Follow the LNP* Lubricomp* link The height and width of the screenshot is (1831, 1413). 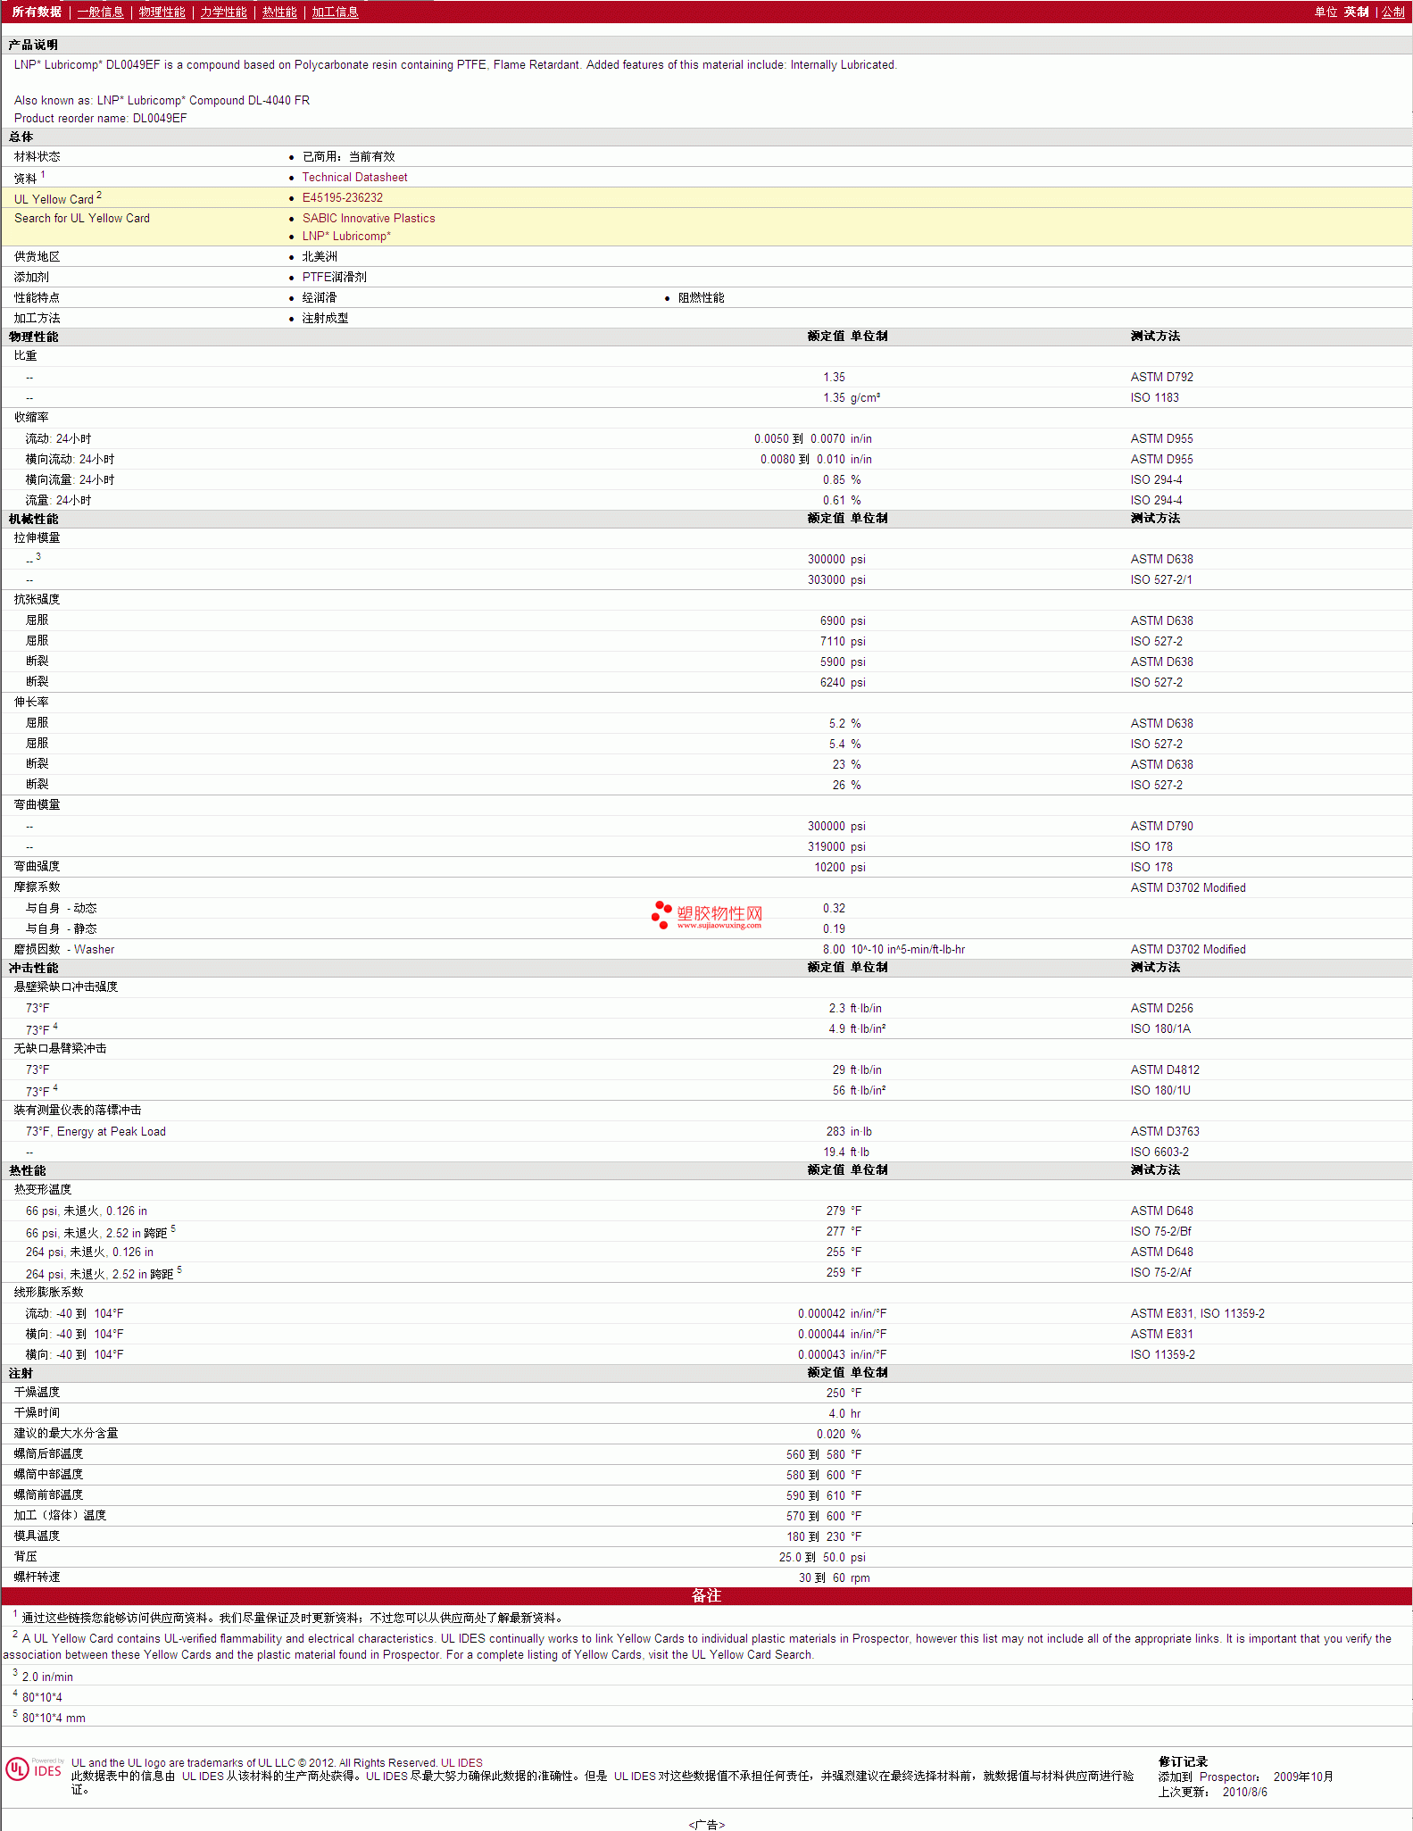(346, 237)
